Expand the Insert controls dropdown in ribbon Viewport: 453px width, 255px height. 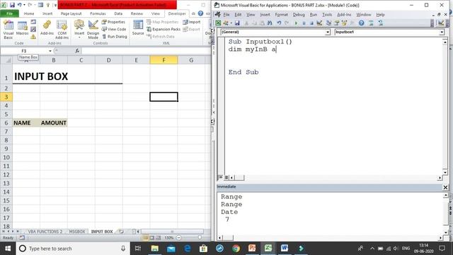point(79,37)
